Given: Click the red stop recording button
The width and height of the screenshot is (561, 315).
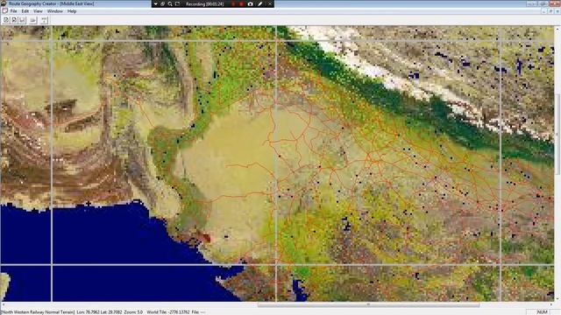Looking at the screenshot, I should click(x=241, y=3).
